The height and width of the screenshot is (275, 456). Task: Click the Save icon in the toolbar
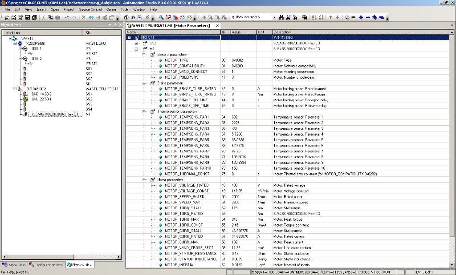(28, 17)
